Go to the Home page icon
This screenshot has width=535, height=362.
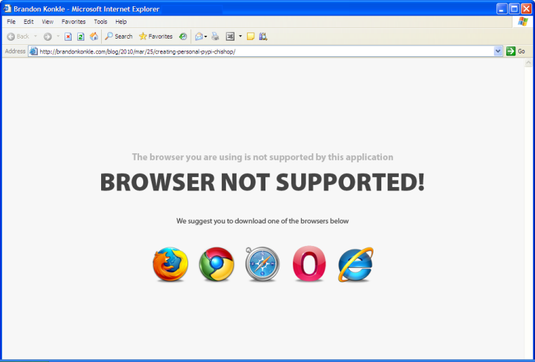click(94, 37)
